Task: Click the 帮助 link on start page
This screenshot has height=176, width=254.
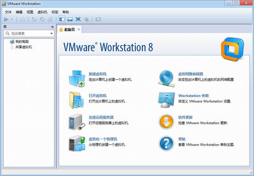Action: pos(182,139)
